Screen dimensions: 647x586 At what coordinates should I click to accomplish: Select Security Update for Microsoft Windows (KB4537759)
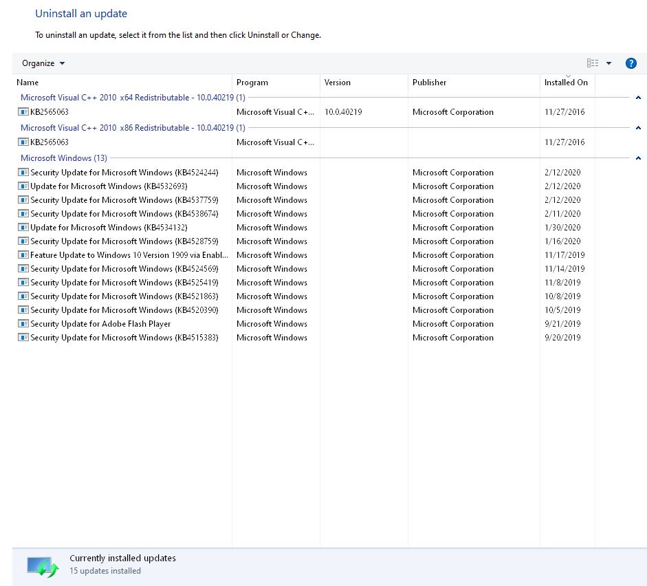coord(124,199)
